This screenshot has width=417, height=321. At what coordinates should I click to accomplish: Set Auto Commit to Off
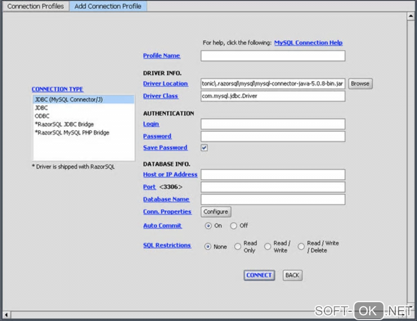tap(233, 226)
